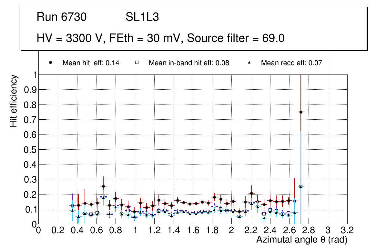Click the 'Azimutal angle θ (rad)' axis title
This screenshot has height=249, width=386.
[301, 239]
